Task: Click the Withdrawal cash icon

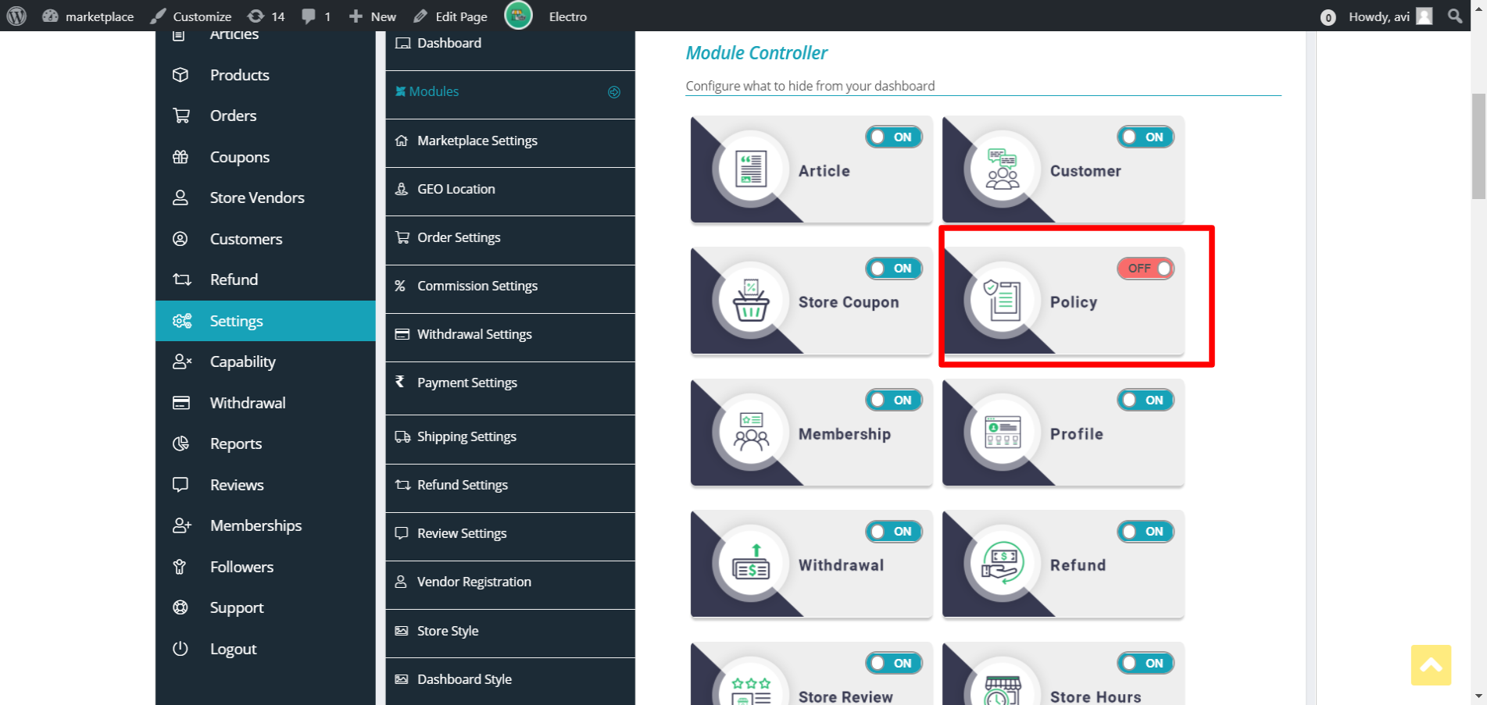Action: (x=751, y=564)
